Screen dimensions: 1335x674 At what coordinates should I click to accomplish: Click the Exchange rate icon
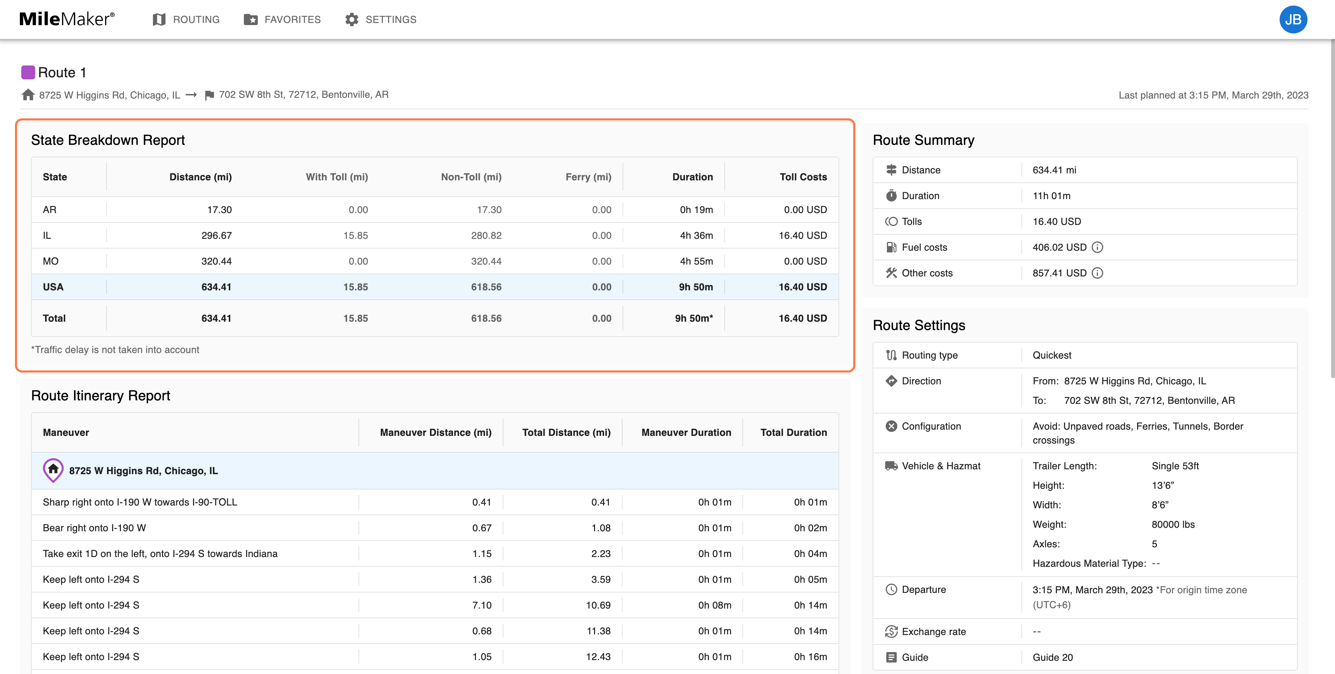click(891, 632)
